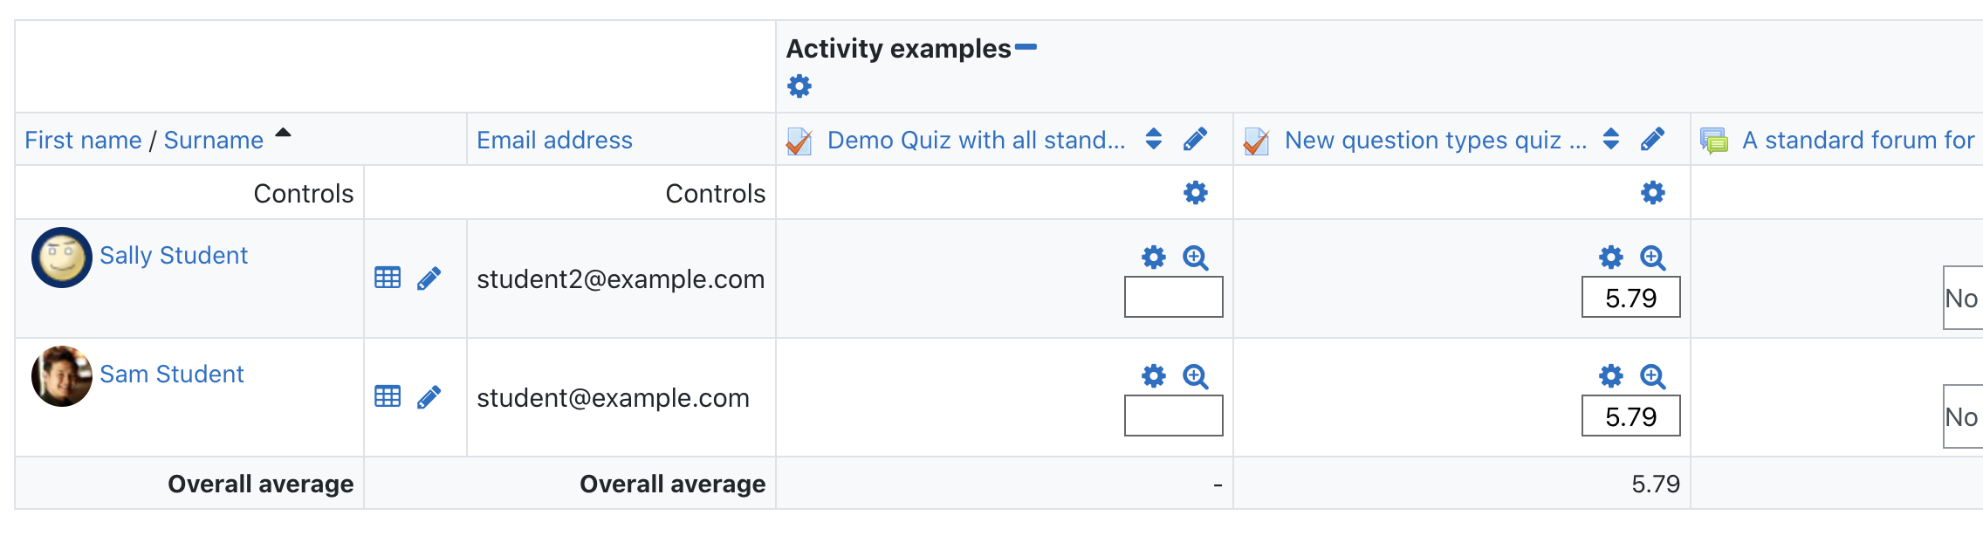Click Sally's empty Demo Quiz grade field
The height and width of the screenshot is (536, 1983).
[1174, 297]
